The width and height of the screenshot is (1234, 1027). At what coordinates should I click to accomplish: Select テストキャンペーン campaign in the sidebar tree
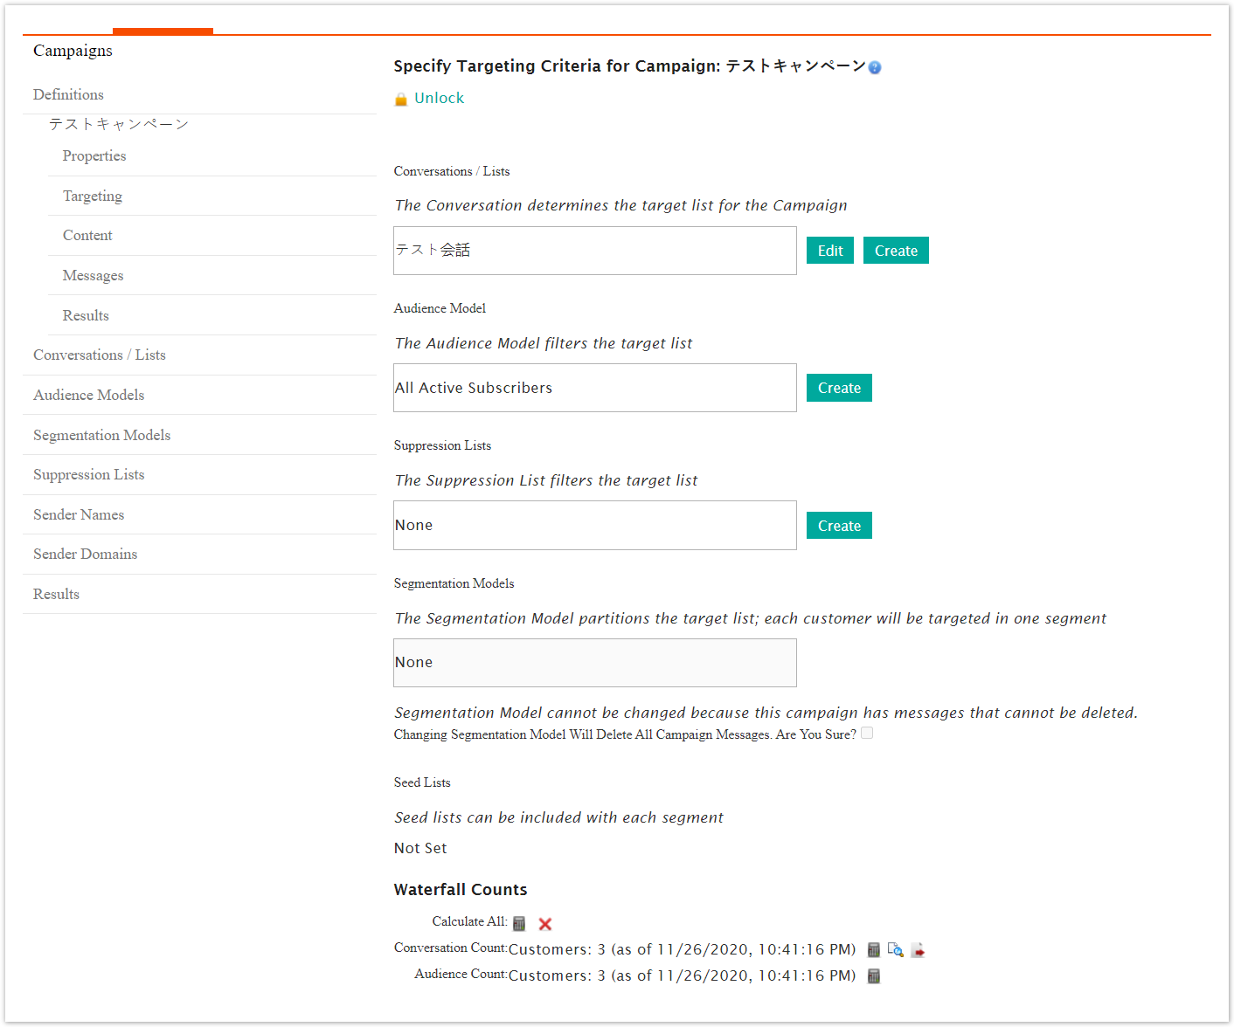tap(119, 124)
